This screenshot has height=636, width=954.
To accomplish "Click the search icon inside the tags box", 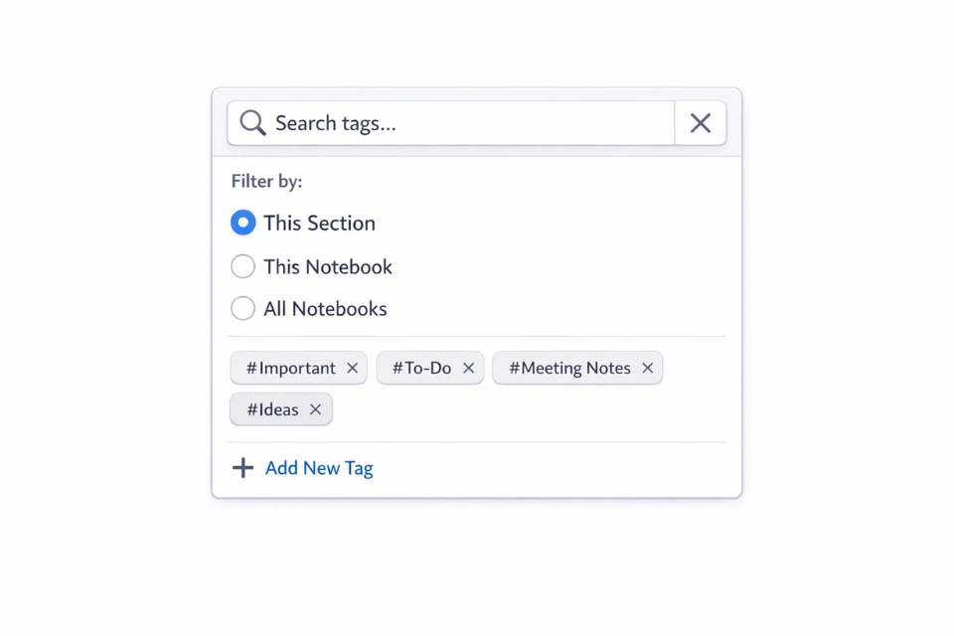I will coord(251,122).
